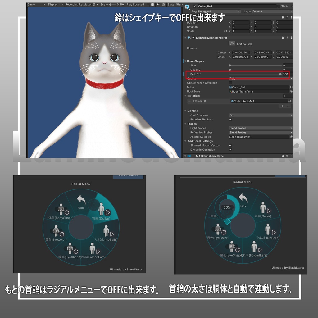
Task: Select たまなし(NoBalls) in right Radial Menu
Action: point(268,231)
